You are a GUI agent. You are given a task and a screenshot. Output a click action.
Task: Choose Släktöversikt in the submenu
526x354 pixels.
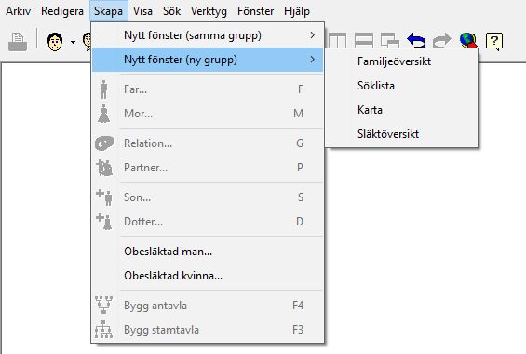coord(388,134)
